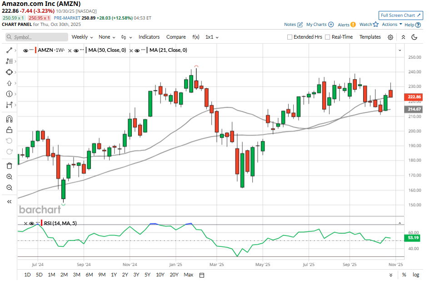Click the Symbol search field
Screen dimensions: 430x286
[36, 37]
